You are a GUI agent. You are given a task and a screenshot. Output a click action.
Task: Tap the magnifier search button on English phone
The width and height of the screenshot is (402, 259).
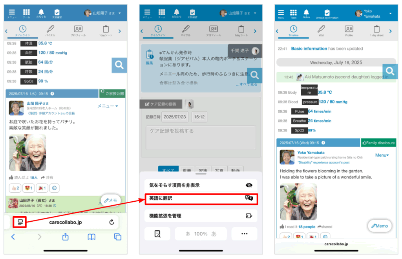pyautogui.click(x=390, y=71)
